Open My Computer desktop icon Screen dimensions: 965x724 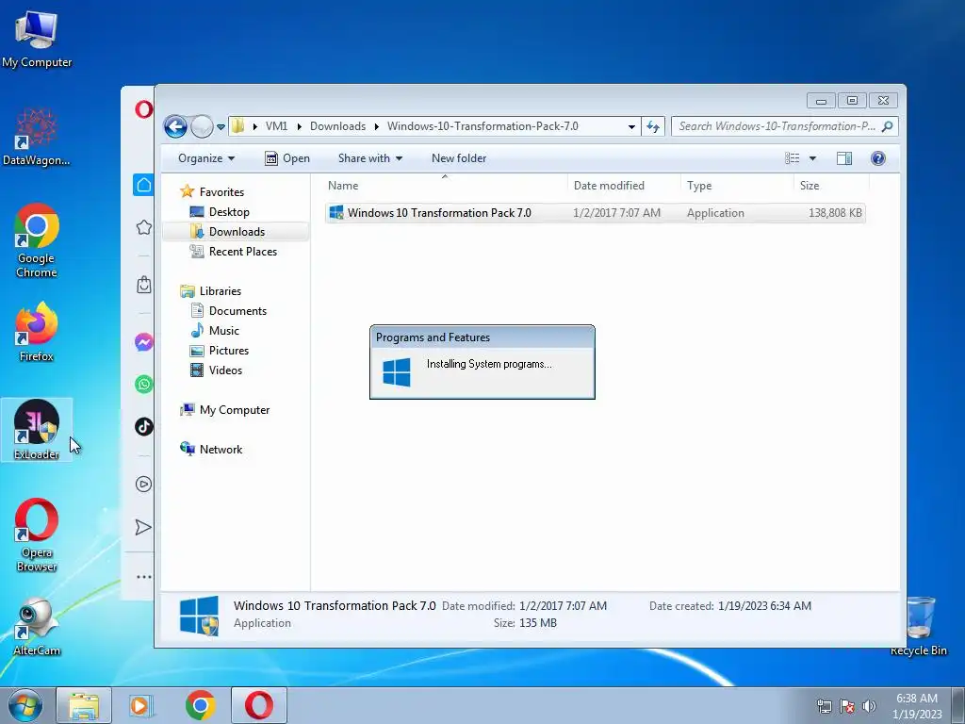coord(37,39)
